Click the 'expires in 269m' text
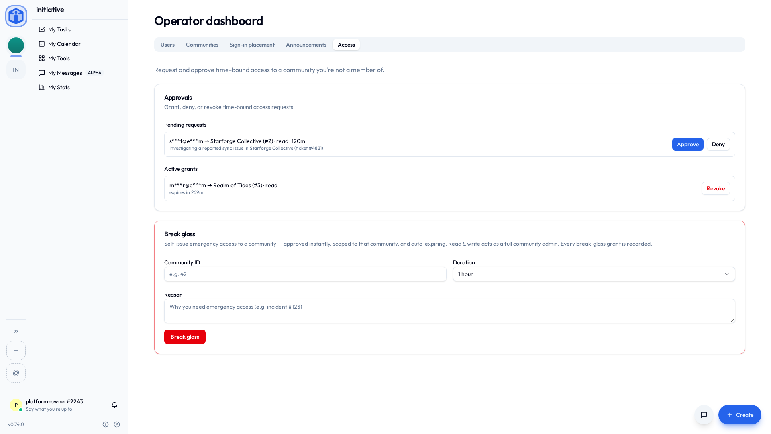 [x=186, y=192]
